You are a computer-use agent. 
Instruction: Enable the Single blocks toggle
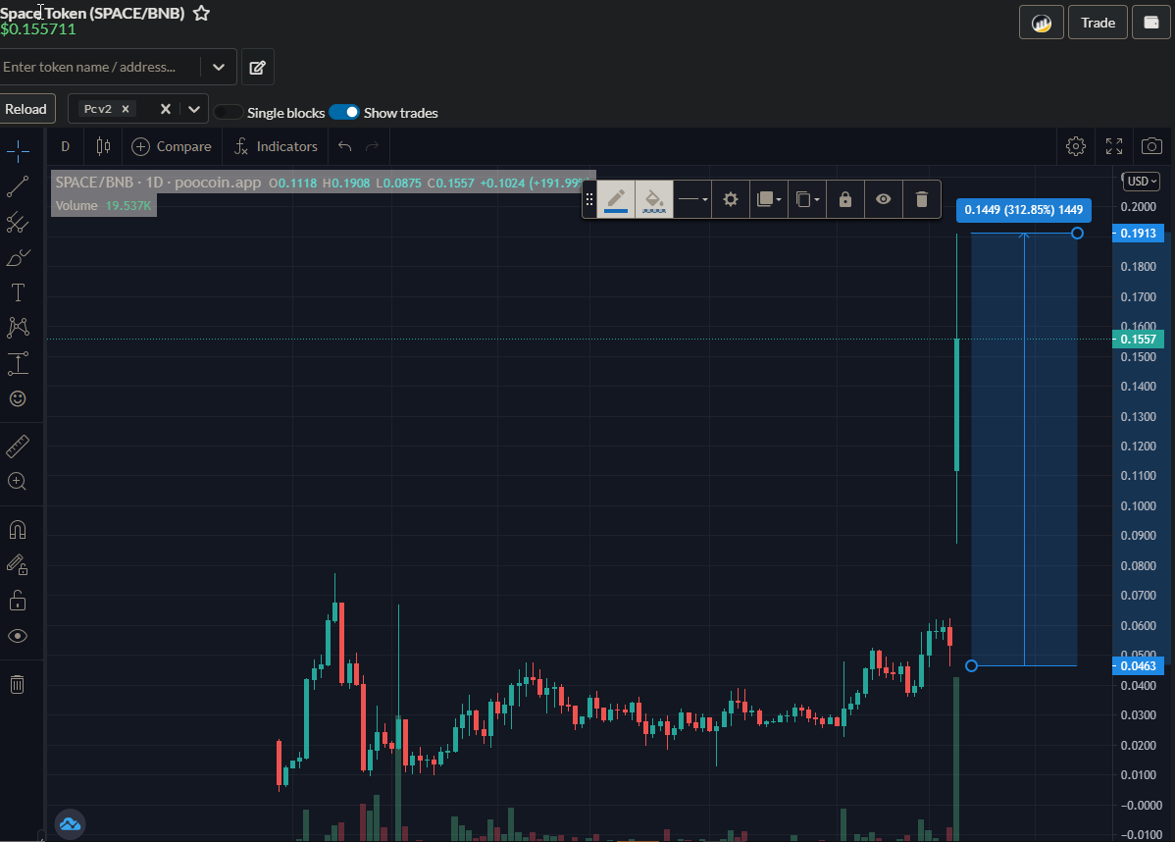tap(229, 112)
